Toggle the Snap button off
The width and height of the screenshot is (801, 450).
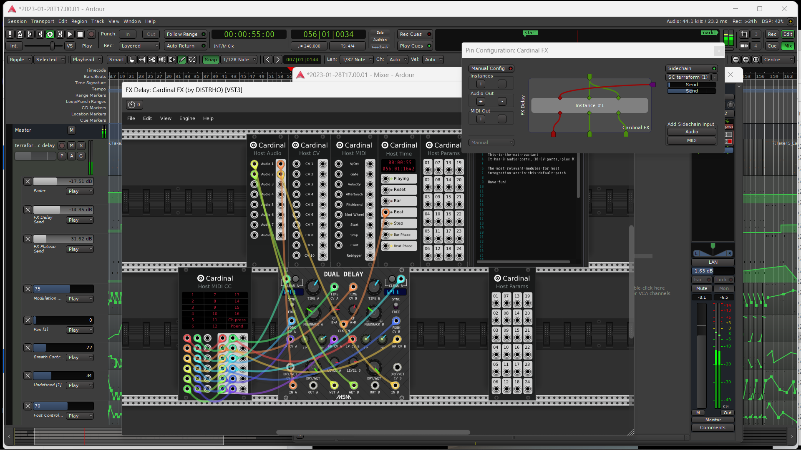[x=211, y=60]
